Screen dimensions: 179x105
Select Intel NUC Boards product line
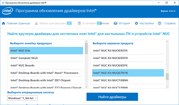point(46,65)
